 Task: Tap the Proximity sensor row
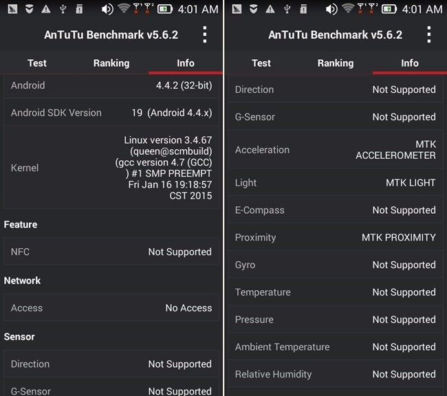tap(336, 237)
